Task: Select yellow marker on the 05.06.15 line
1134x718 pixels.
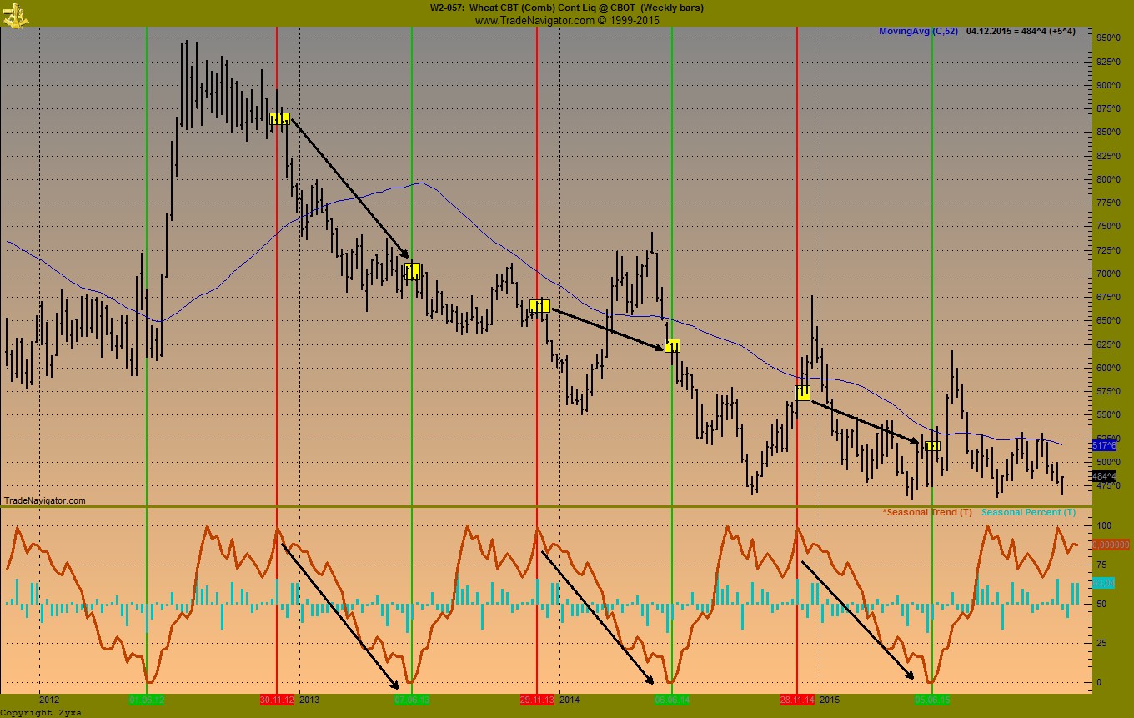Action: [932, 446]
